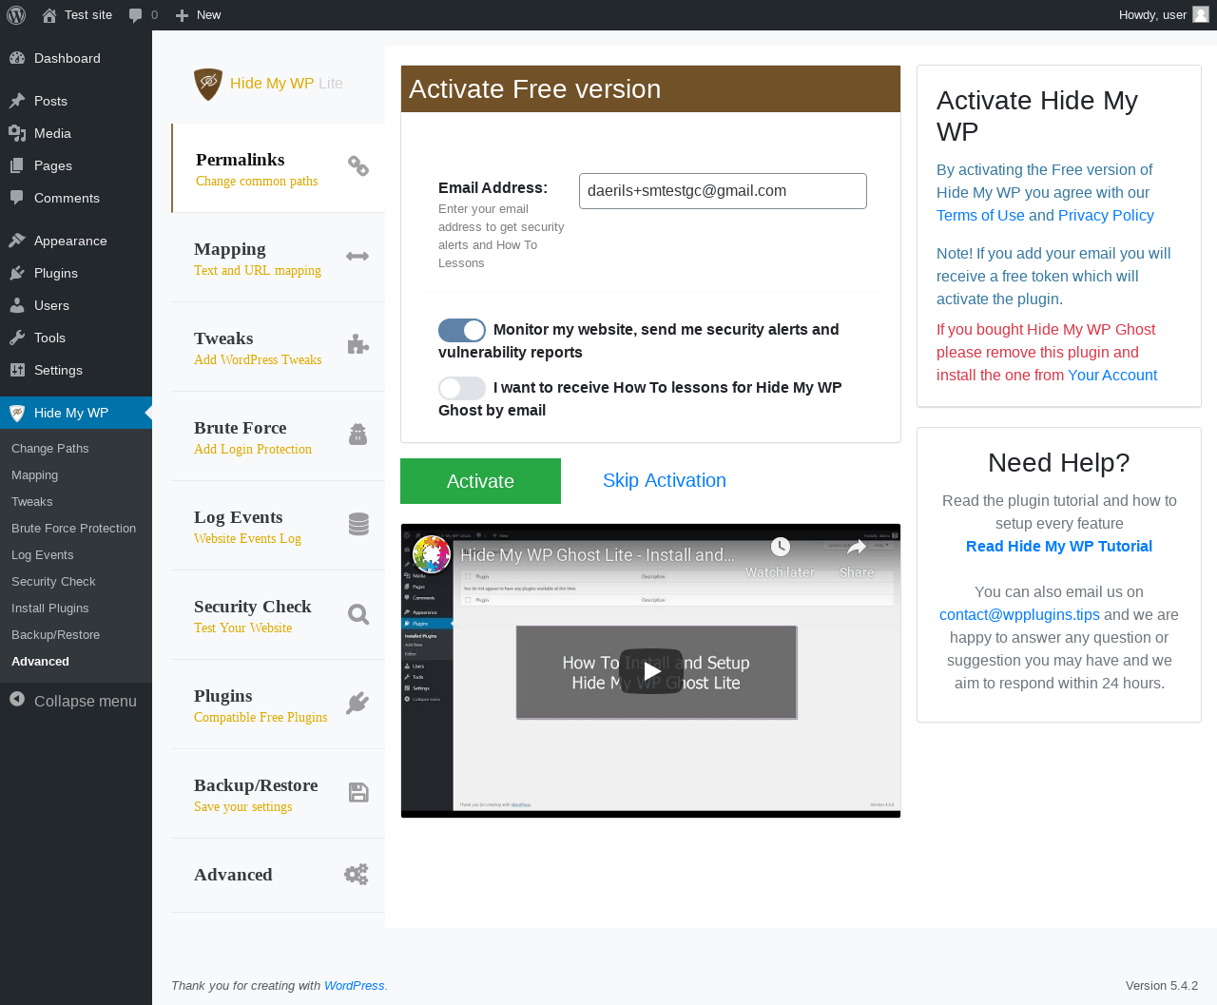Open the Advanced submenu item

coord(40,662)
